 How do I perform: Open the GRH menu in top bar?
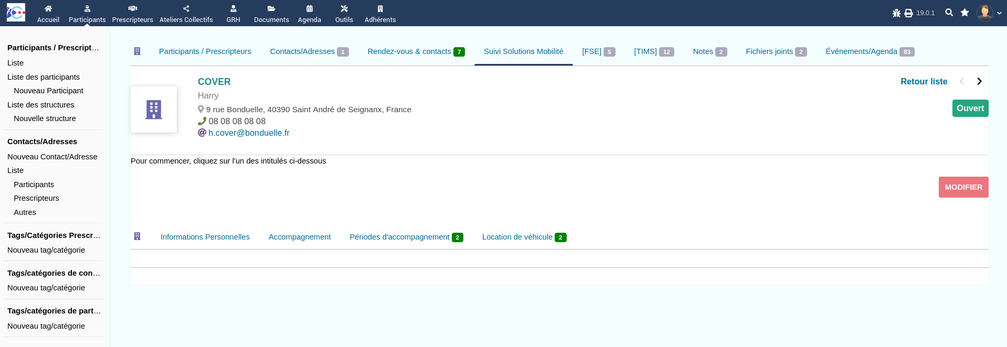pyautogui.click(x=234, y=14)
